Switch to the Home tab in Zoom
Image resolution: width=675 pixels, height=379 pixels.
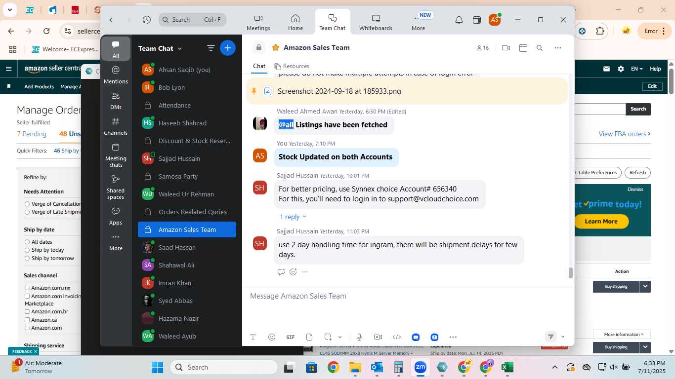[x=295, y=22]
